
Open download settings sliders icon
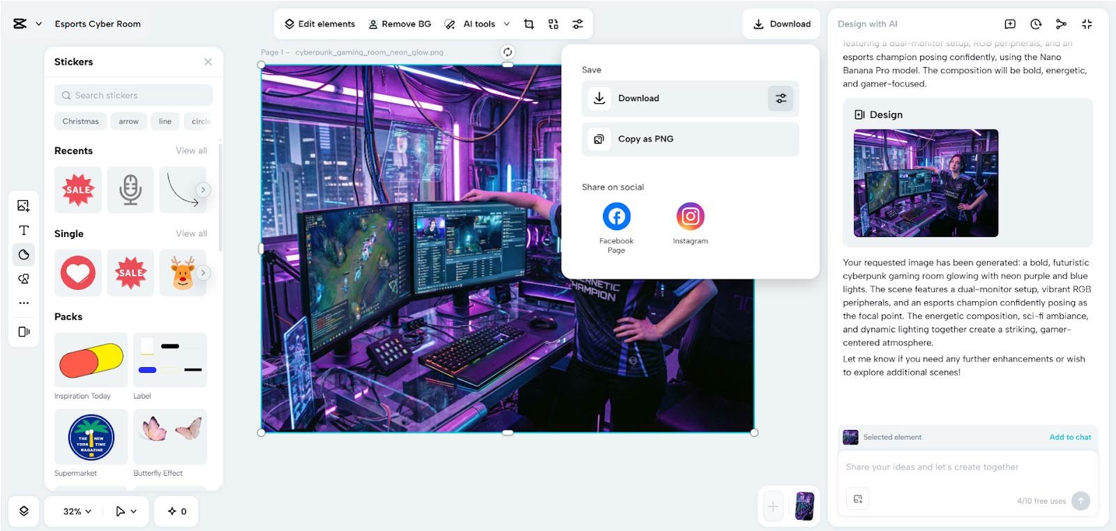pyautogui.click(x=781, y=98)
